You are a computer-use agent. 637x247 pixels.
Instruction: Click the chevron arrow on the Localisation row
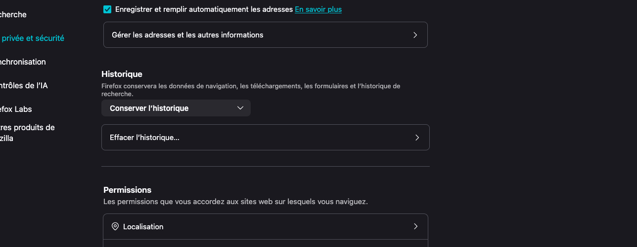click(415, 227)
